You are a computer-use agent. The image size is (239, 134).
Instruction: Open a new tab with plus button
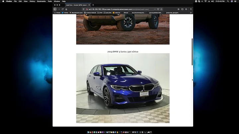point(93,5)
